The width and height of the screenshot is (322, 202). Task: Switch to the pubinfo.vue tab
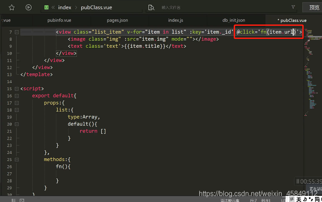[59, 21]
